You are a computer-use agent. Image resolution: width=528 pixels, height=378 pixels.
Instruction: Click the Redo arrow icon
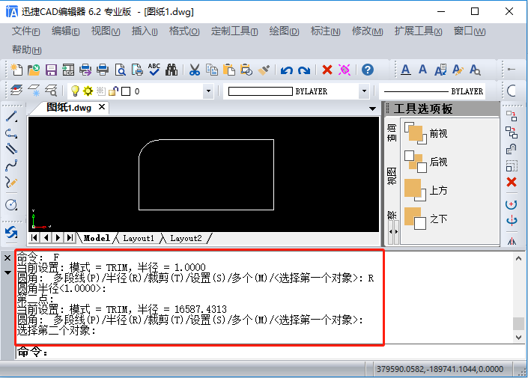pyautogui.click(x=304, y=70)
